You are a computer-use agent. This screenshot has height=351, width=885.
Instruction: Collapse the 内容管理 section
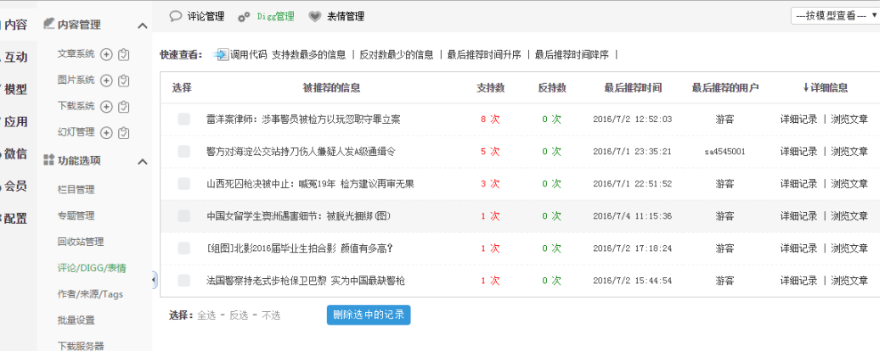(143, 25)
